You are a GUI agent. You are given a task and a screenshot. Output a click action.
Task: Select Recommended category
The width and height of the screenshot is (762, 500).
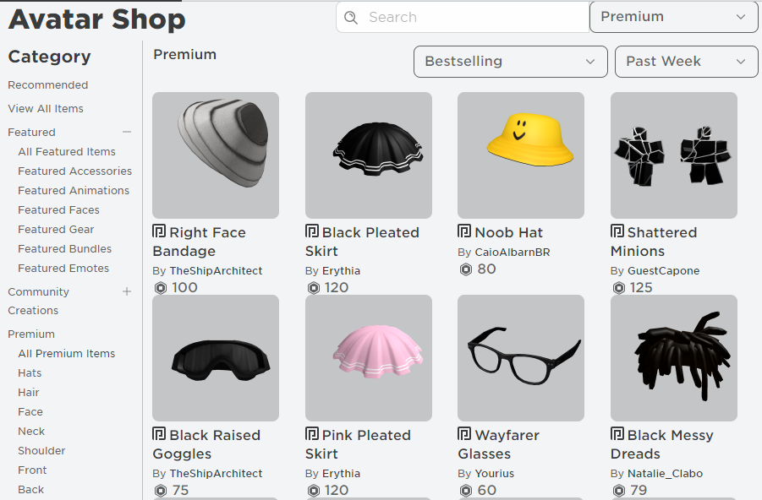pyautogui.click(x=47, y=85)
